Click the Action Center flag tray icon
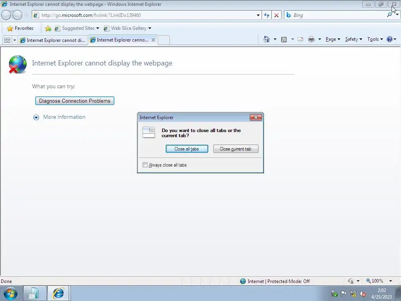 coord(344,294)
